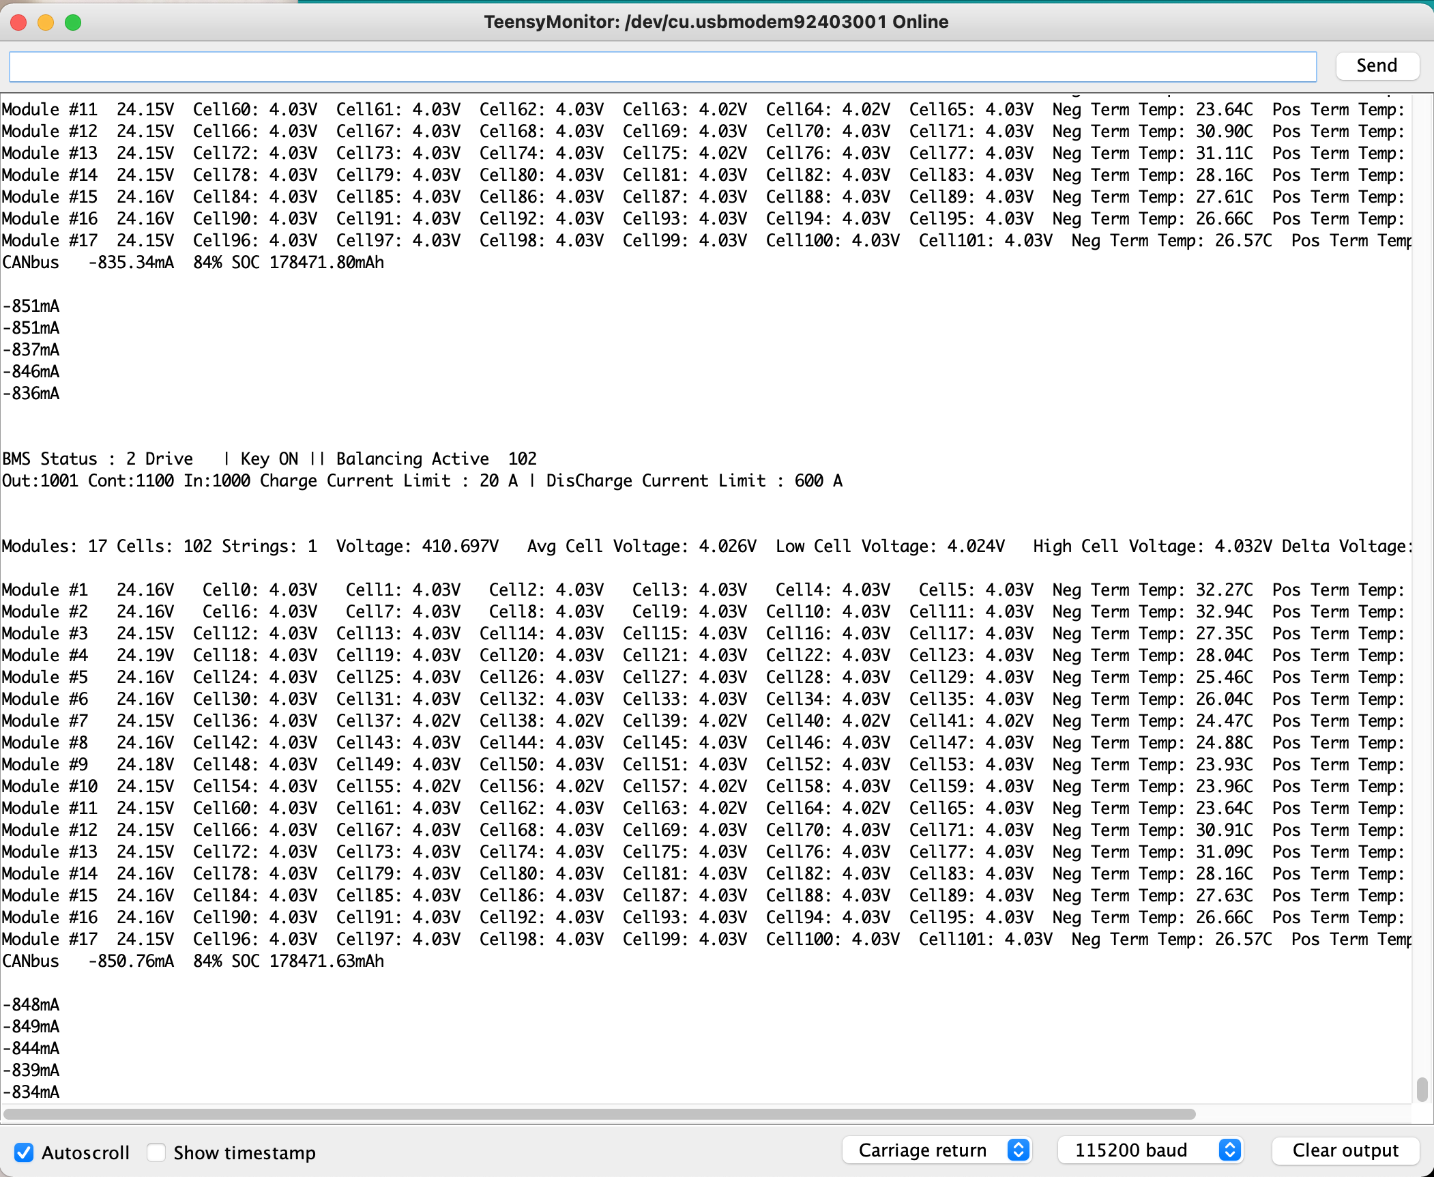Click the BMS Status Drive line

(x=269, y=459)
